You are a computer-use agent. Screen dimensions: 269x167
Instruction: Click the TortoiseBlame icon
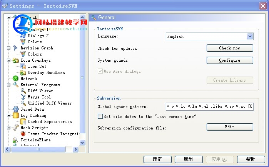click(15, 140)
